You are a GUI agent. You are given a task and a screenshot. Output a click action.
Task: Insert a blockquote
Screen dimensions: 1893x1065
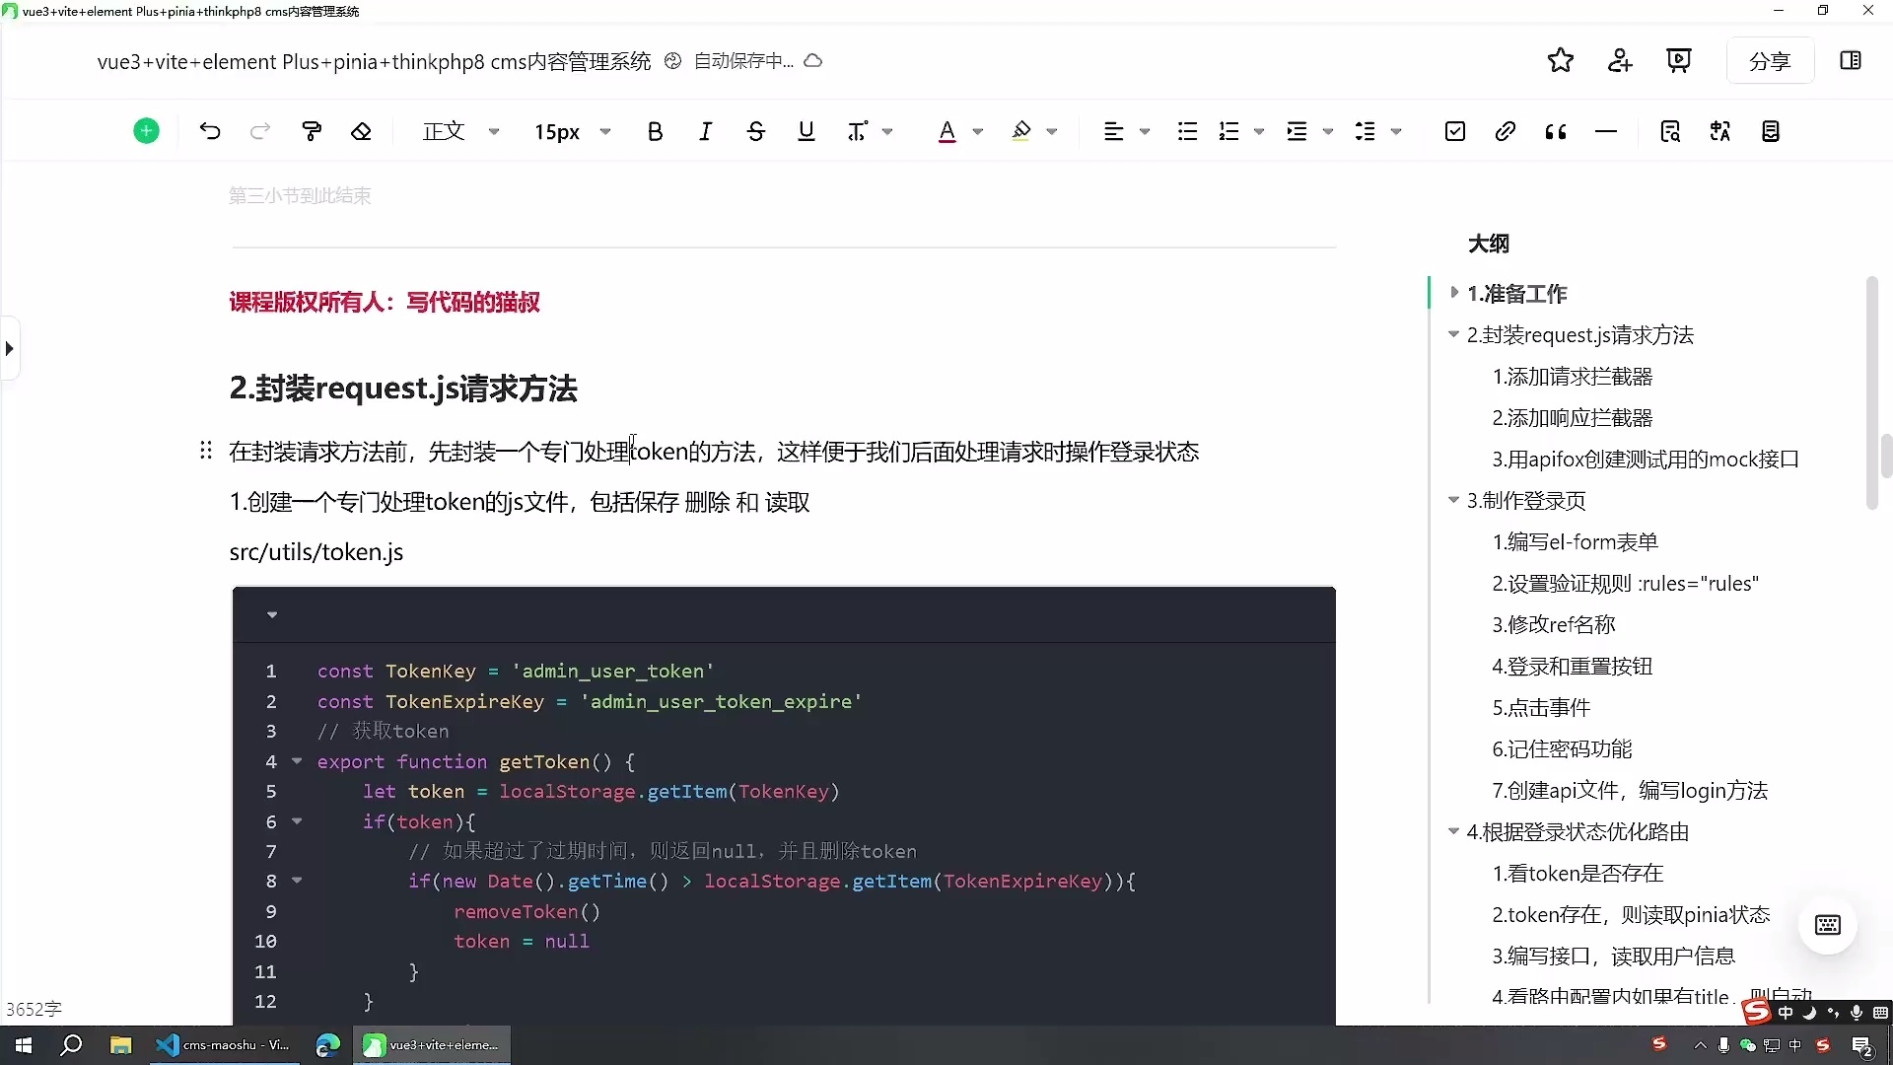(1556, 131)
